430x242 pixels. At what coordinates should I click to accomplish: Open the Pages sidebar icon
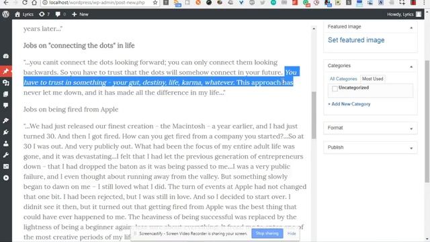(6, 94)
